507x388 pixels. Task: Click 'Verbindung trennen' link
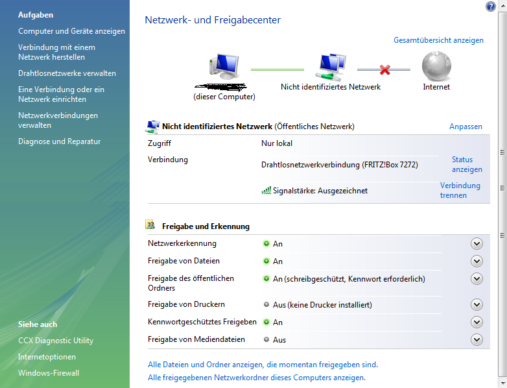(460, 190)
